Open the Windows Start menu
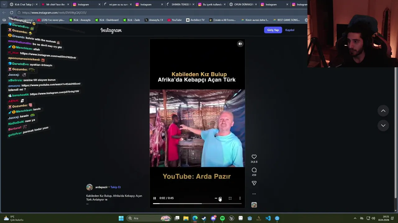 (x=121, y=218)
